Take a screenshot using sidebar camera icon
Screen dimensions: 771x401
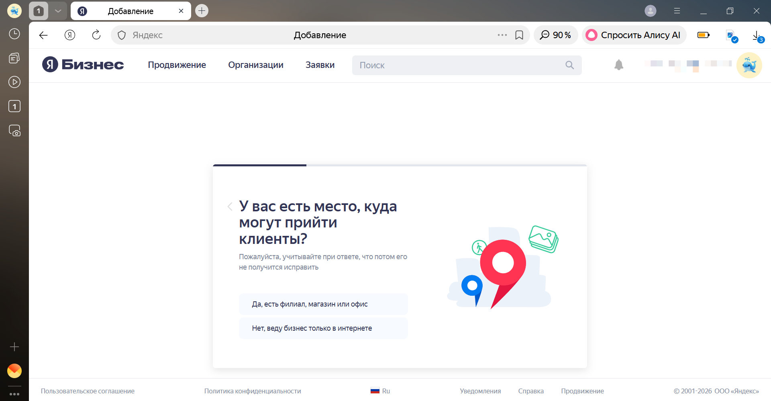[x=14, y=131]
